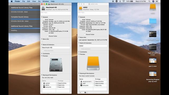
Task: Add a user with plus button
Action: pyautogui.click(x=80, y=93)
